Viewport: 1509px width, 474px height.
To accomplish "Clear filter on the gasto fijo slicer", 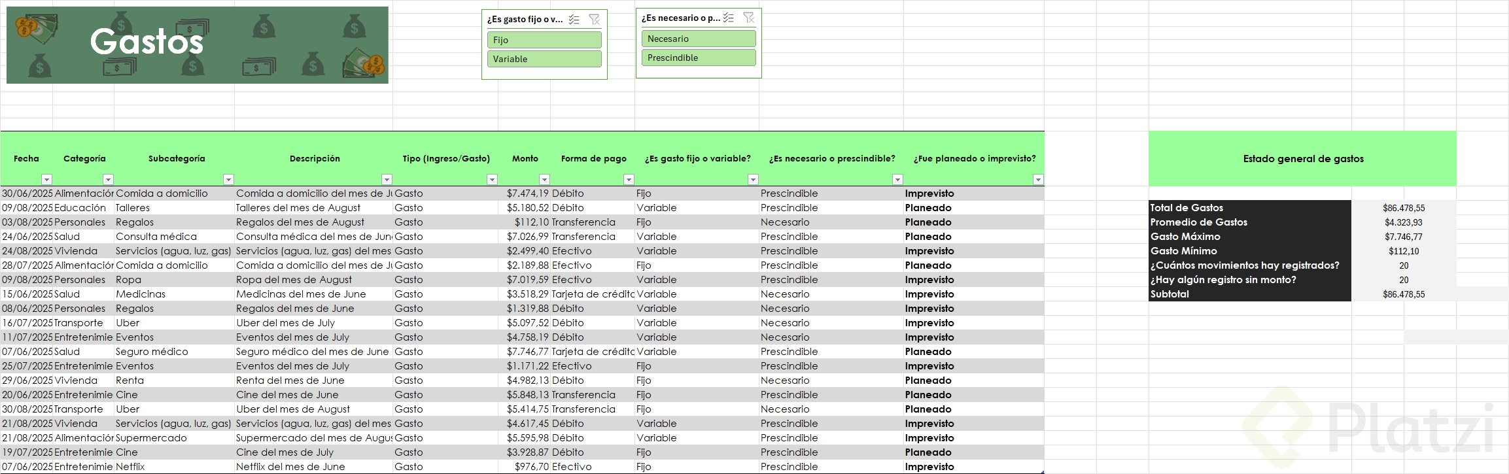I will click(x=594, y=20).
